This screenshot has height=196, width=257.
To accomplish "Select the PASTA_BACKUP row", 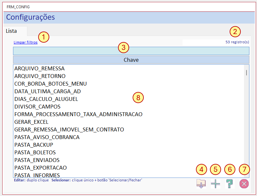I will tap(129, 145).
